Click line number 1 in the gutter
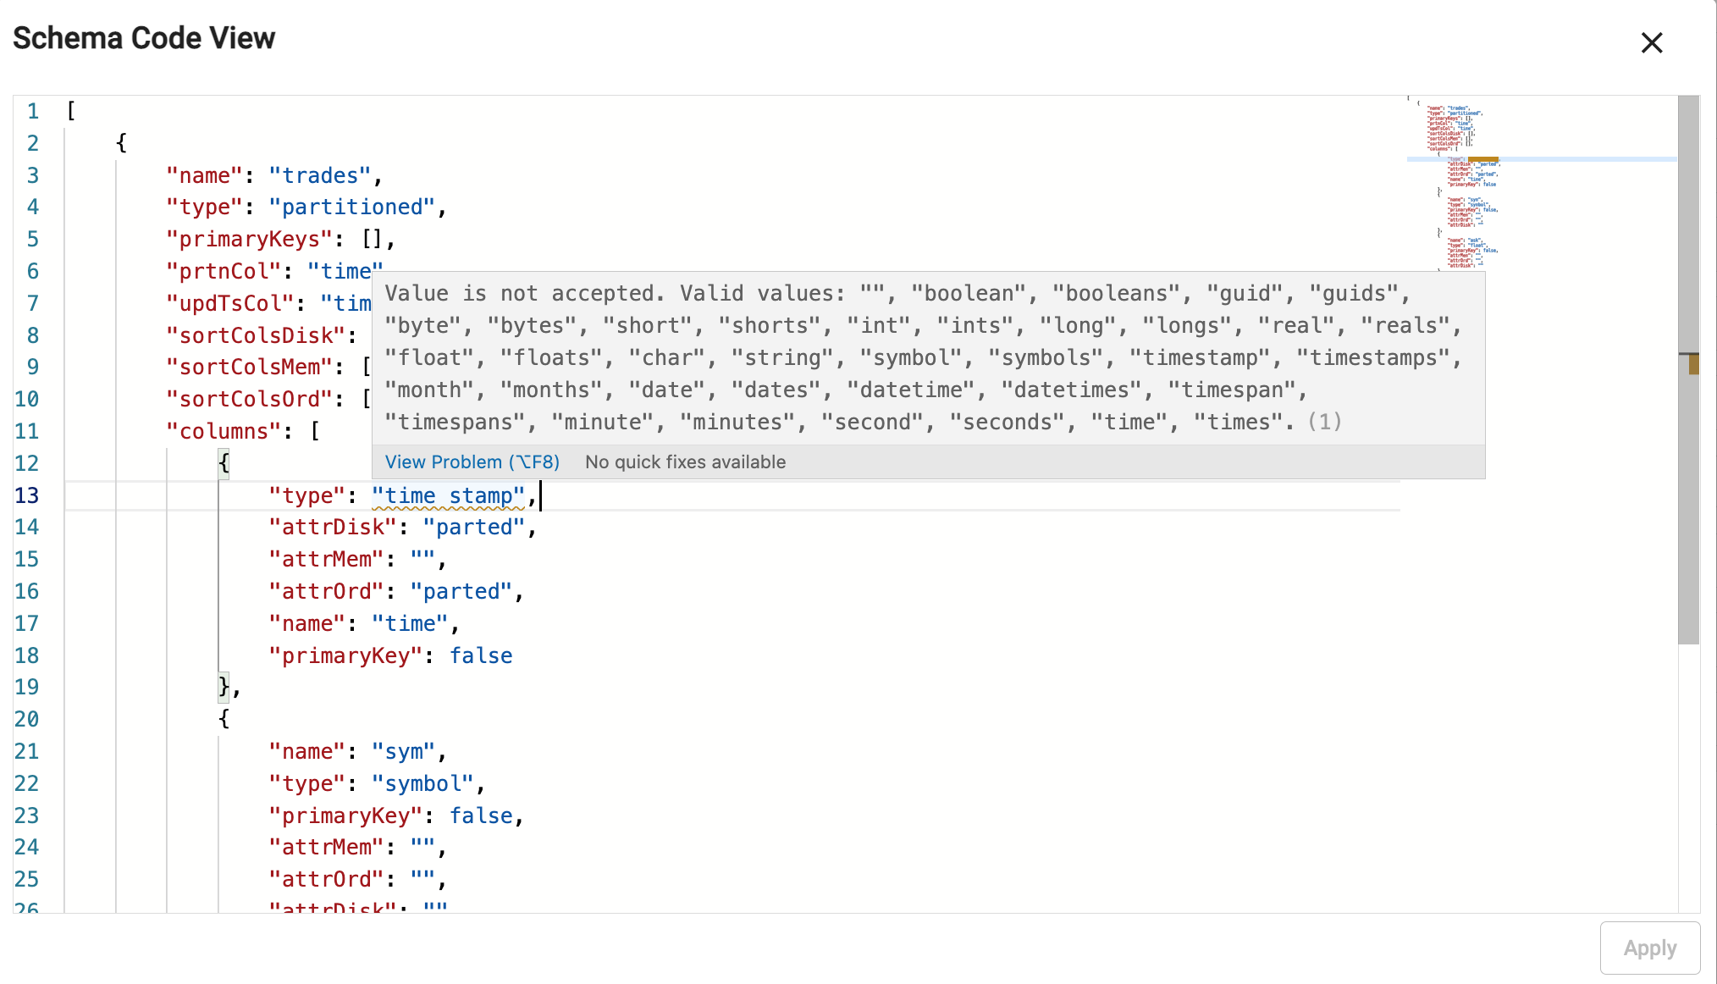1717x984 pixels. click(33, 110)
